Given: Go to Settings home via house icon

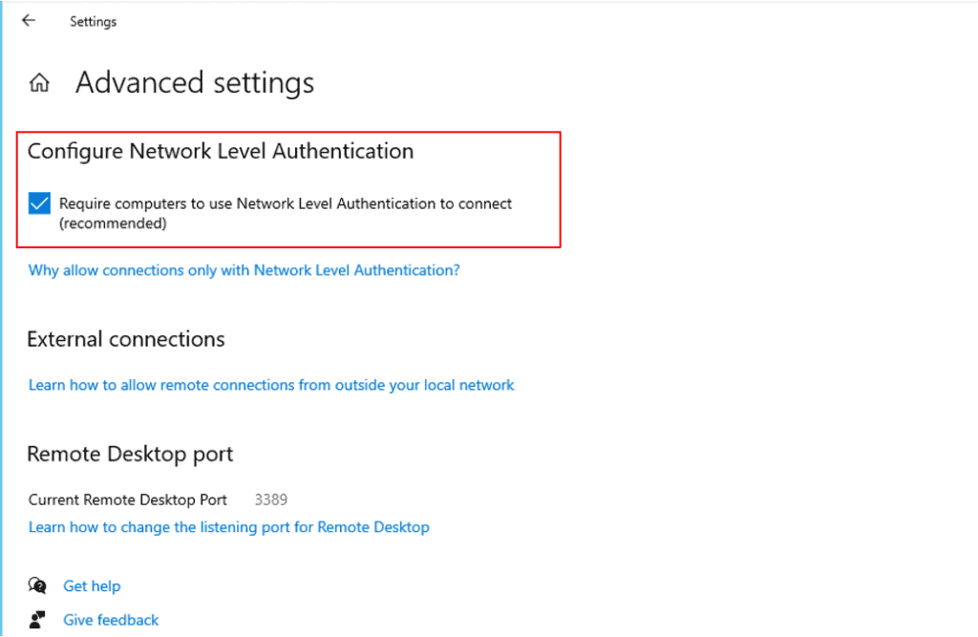Looking at the screenshot, I should coord(39,83).
